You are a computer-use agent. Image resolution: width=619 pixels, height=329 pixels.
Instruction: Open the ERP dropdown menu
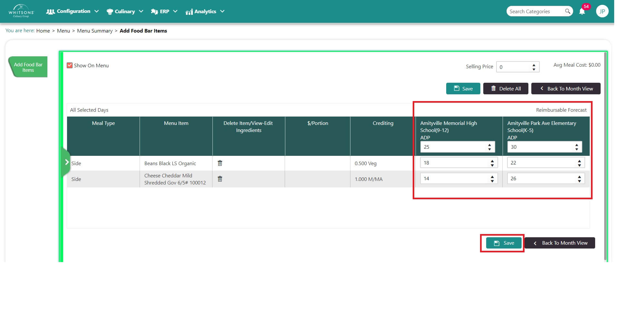click(x=165, y=12)
